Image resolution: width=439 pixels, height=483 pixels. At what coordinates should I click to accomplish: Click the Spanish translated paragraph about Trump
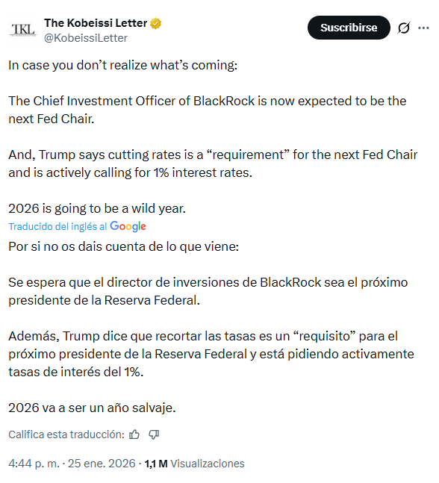(x=211, y=354)
